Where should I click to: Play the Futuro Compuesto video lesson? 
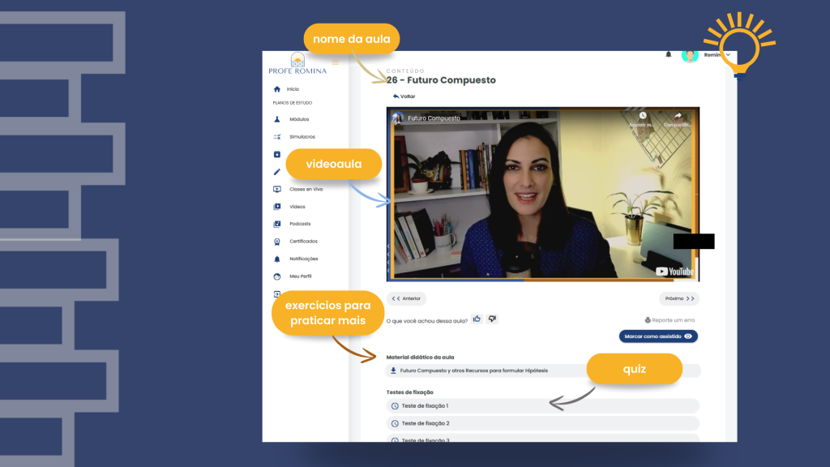[x=543, y=195]
